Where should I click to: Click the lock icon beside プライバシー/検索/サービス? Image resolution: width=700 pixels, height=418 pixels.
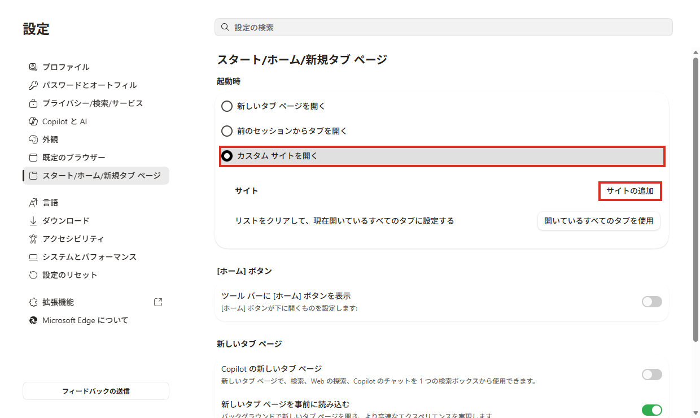(x=33, y=103)
